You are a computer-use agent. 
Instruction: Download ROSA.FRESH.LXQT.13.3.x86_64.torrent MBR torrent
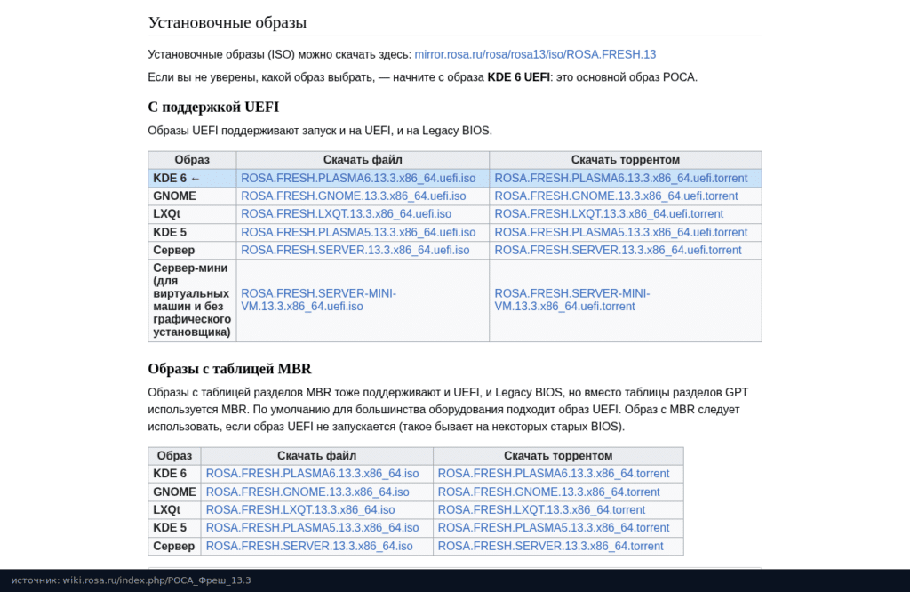(x=541, y=510)
